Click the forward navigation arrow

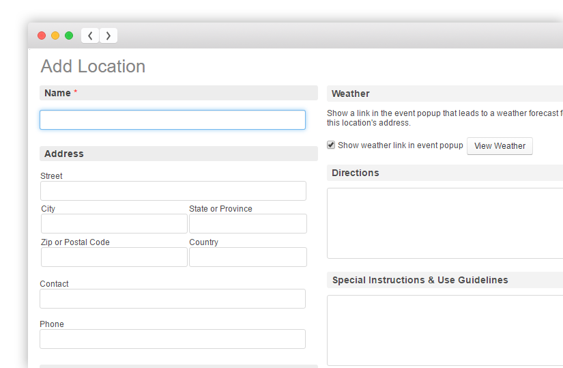108,36
